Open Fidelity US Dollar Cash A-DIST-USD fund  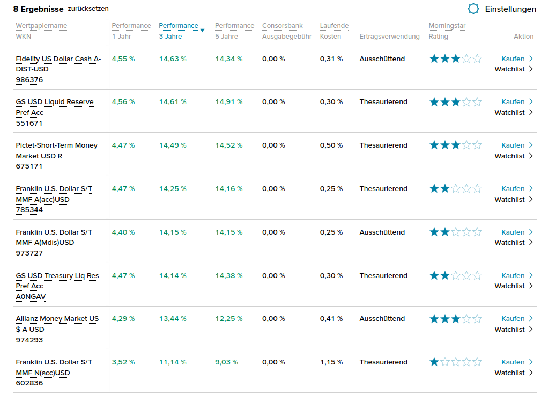[58, 59]
